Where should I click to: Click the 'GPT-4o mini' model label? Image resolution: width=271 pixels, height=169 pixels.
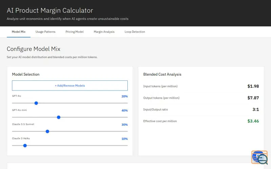(19, 110)
